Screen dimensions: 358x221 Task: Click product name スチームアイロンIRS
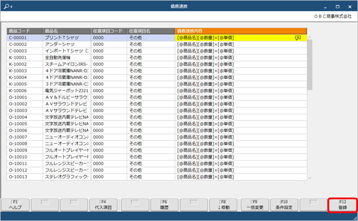coord(67,64)
